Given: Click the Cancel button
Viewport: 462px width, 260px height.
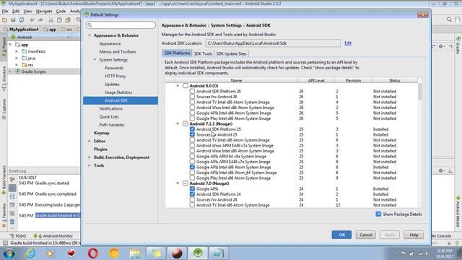Looking at the screenshot, I should point(366,235).
